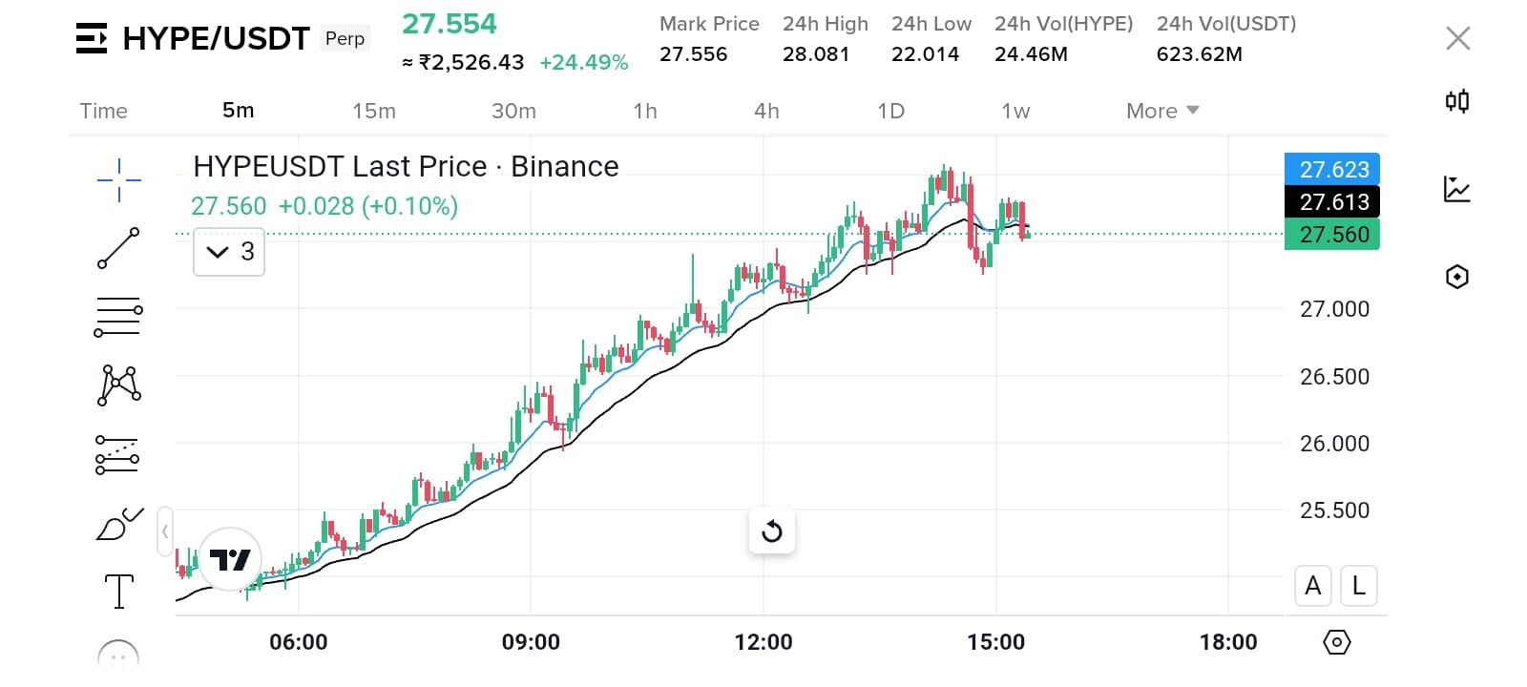The height and width of the screenshot is (687, 1527).
Task: Expand the More timeframes dropdown
Action: [1162, 111]
